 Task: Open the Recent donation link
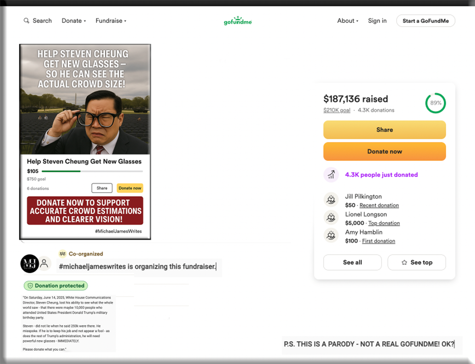coord(379,205)
